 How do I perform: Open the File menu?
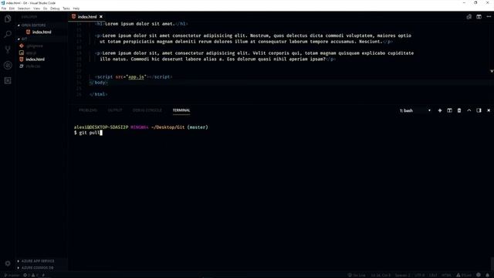[x=4, y=8]
